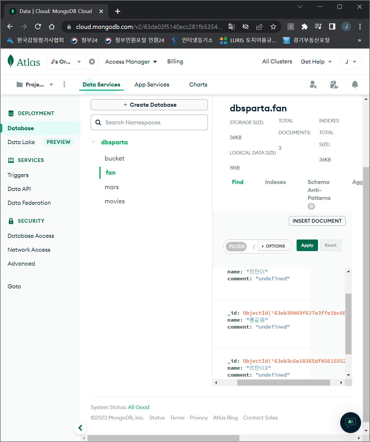
Task: Open project activity feed icon
Action: coord(334,84)
